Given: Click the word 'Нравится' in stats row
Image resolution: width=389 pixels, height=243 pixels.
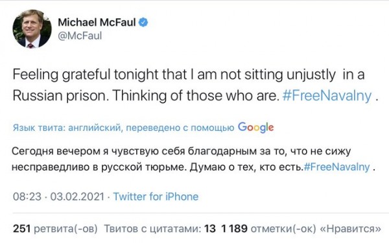Looking at the screenshot, I should click(351, 229).
